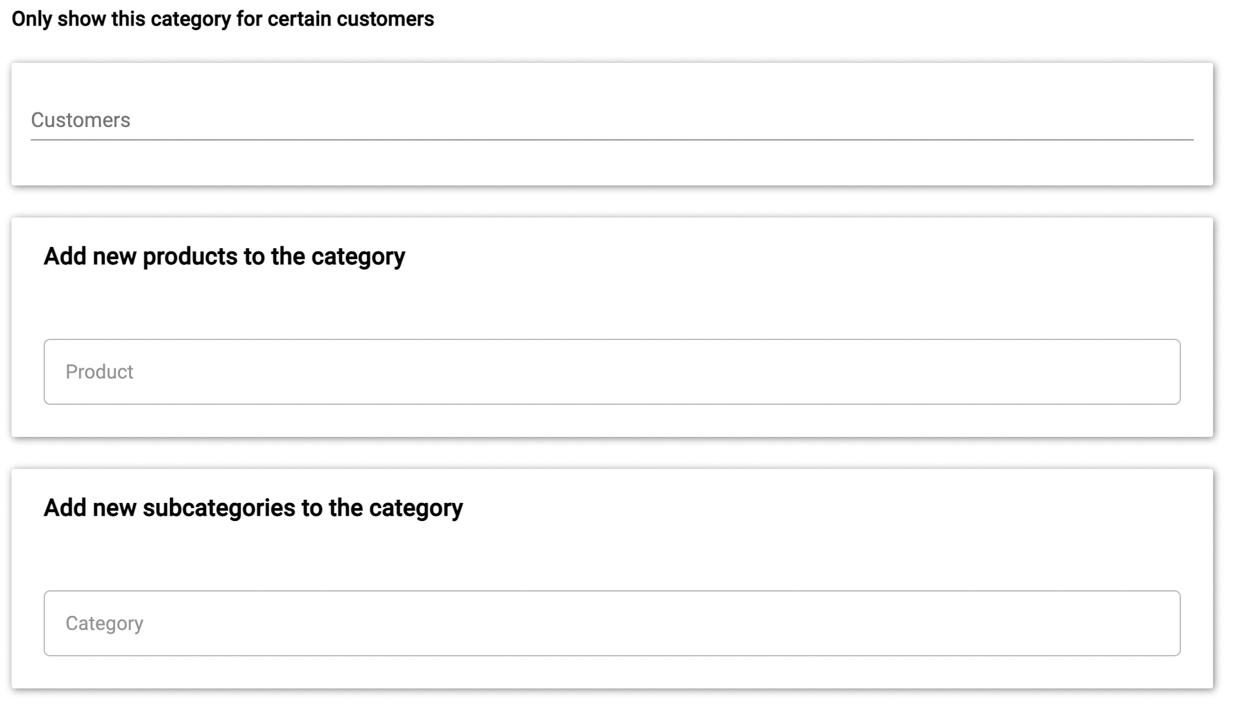
Task: Click the underline of the Customers field
Action: pyautogui.click(x=612, y=139)
